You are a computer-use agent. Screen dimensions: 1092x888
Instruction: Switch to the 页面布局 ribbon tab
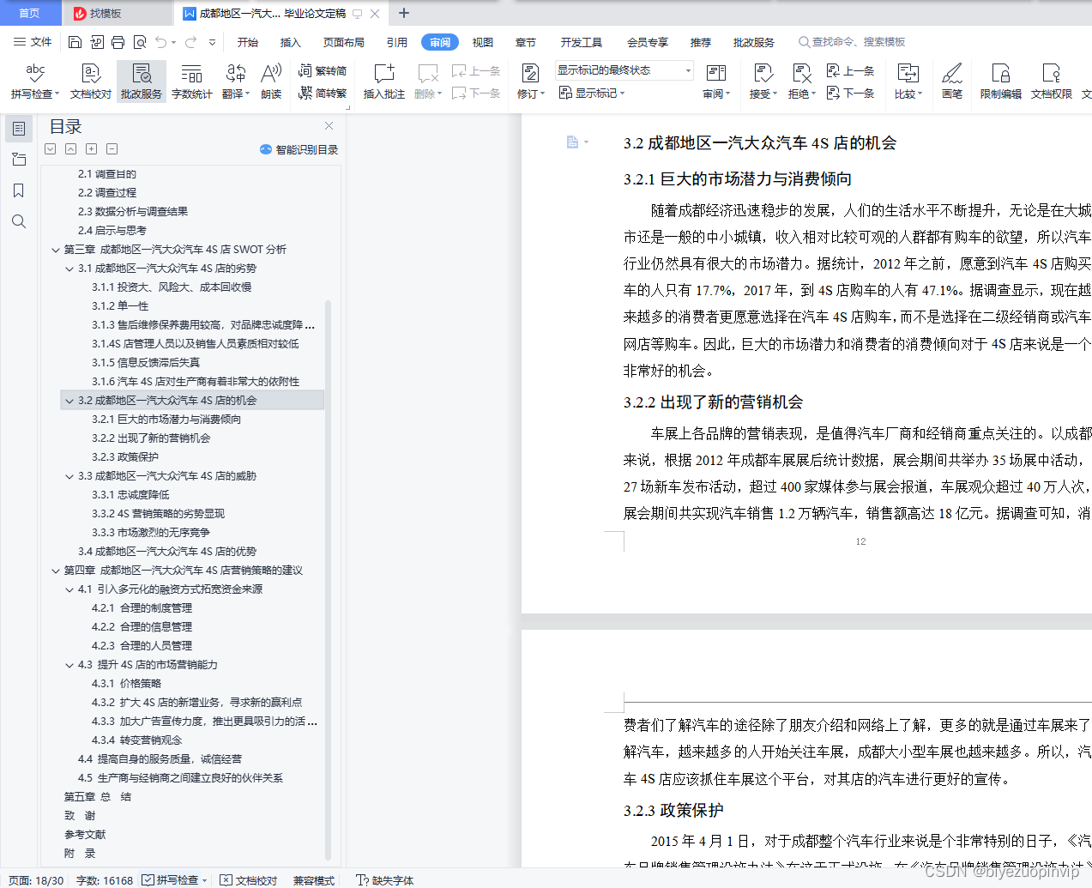[344, 42]
